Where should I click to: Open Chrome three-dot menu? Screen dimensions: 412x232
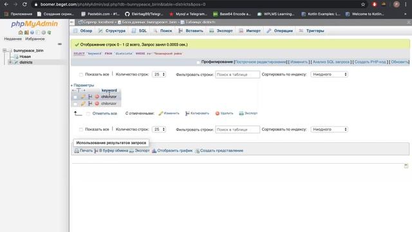[x=406, y=5]
